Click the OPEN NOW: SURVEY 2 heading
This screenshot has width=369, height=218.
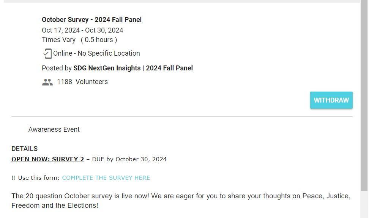click(x=47, y=159)
